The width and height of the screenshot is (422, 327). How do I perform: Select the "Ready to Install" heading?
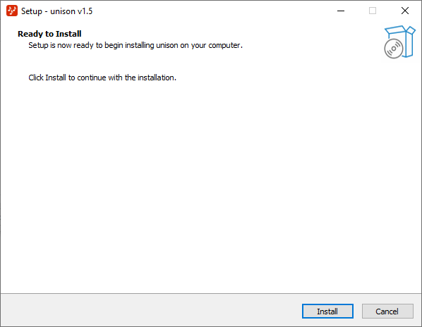pyautogui.click(x=49, y=34)
